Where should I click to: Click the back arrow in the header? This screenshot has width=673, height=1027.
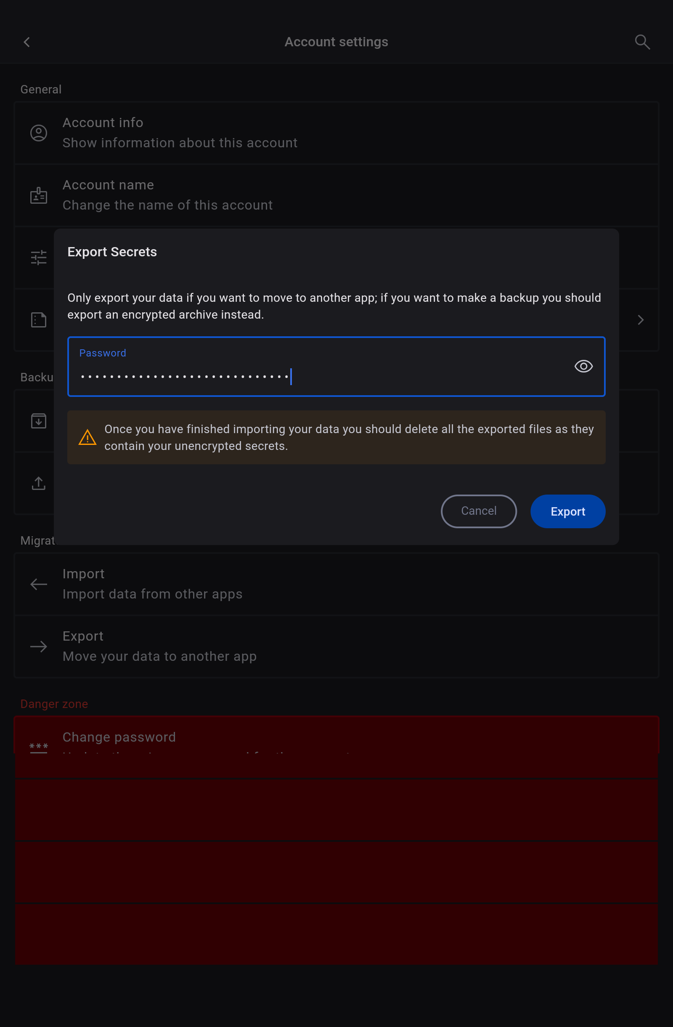pyautogui.click(x=27, y=42)
